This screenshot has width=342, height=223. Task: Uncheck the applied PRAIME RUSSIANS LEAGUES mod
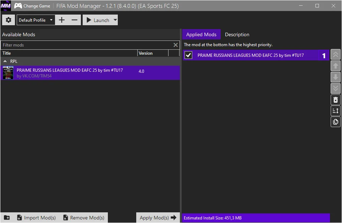188,55
